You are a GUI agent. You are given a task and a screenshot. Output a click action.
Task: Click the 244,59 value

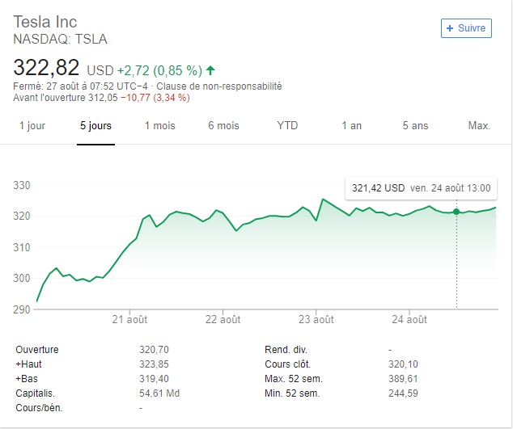pyautogui.click(x=404, y=393)
